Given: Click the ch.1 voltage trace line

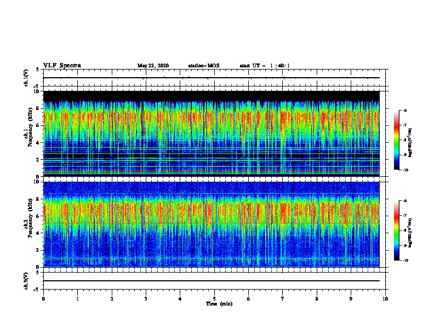Looking at the screenshot, I should coord(212,78).
